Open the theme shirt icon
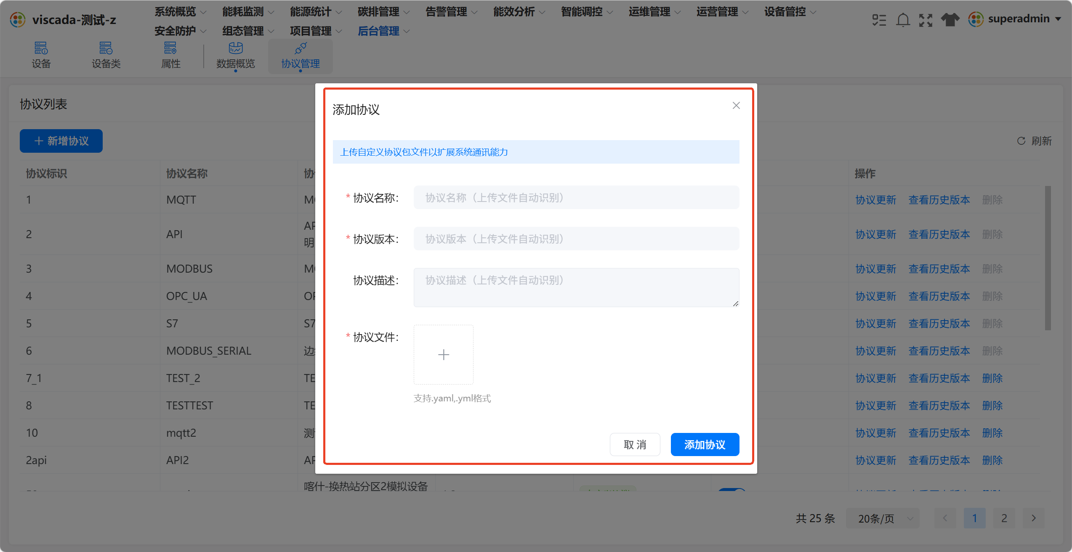Image resolution: width=1072 pixels, height=552 pixels. pos(950,20)
